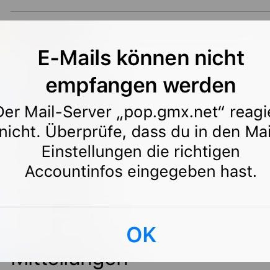Click the word "werden" in the heading
The image size is (270, 270).
click(x=200, y=85)
